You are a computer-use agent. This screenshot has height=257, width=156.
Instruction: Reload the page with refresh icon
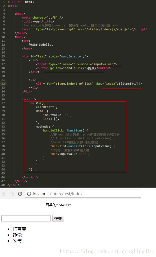point(20,194)
